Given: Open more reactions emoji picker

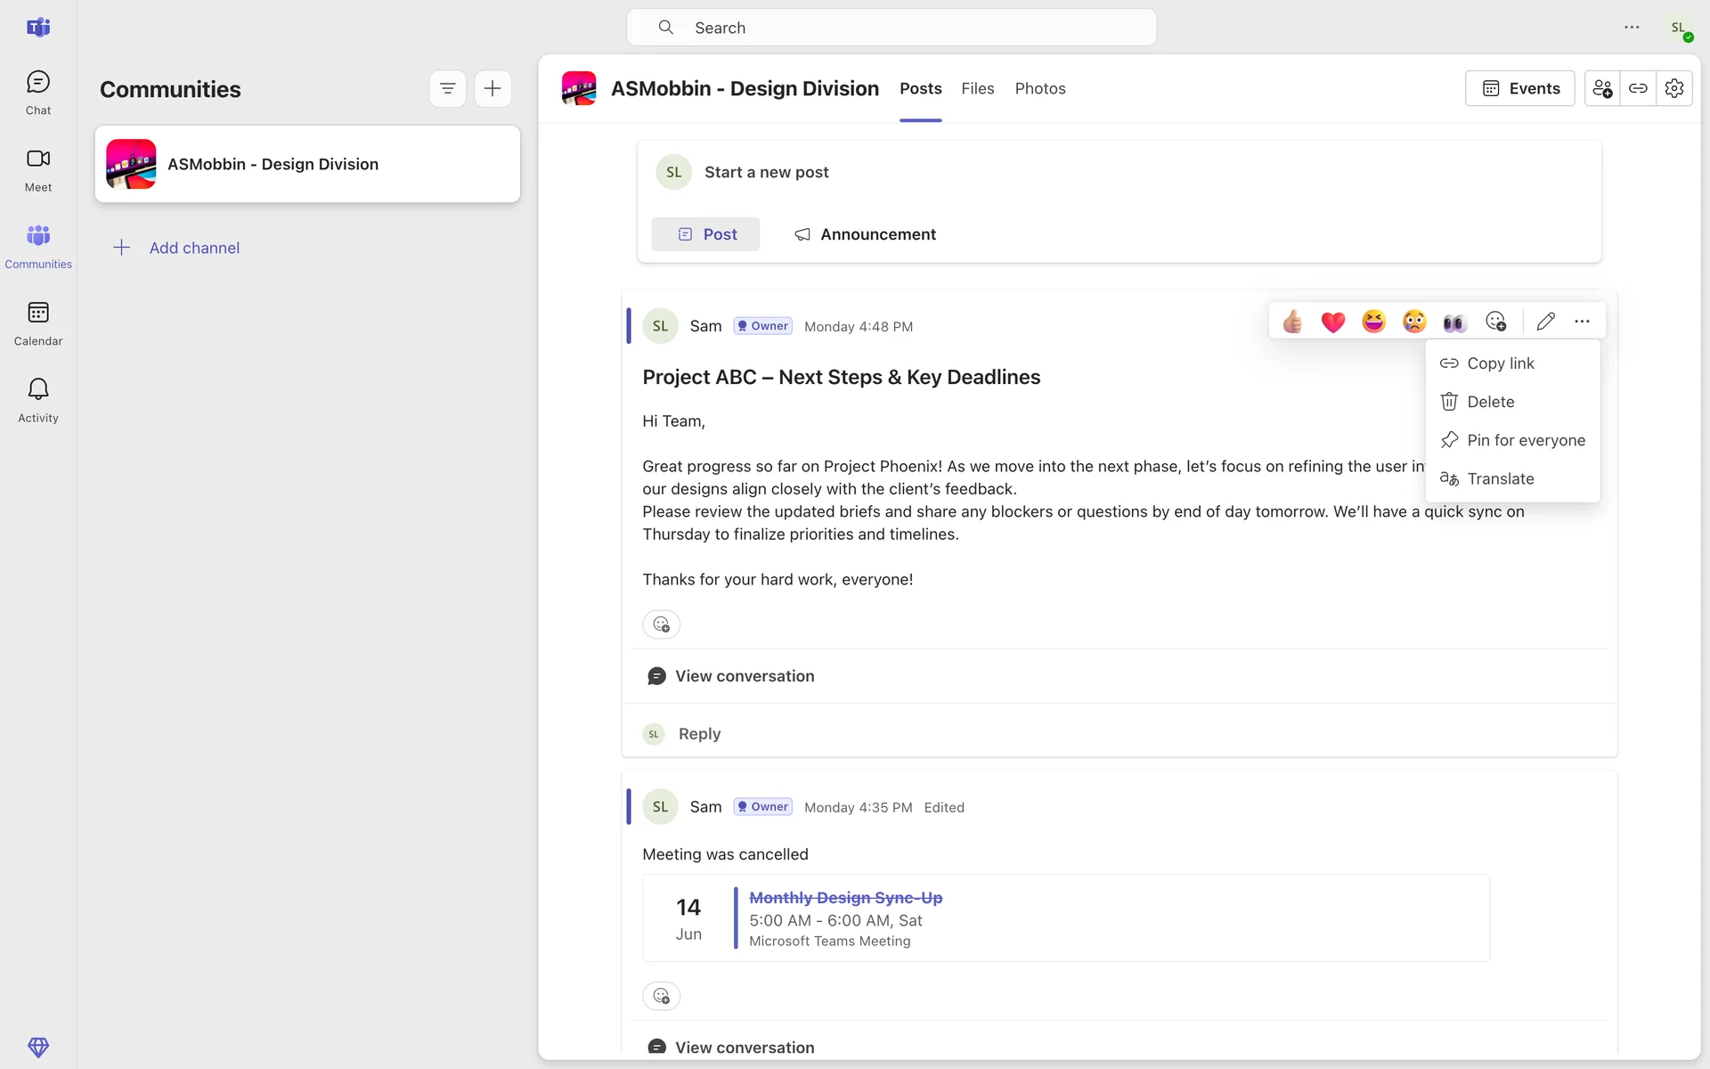Looking at the screenshot, I should pos(1495,322).
